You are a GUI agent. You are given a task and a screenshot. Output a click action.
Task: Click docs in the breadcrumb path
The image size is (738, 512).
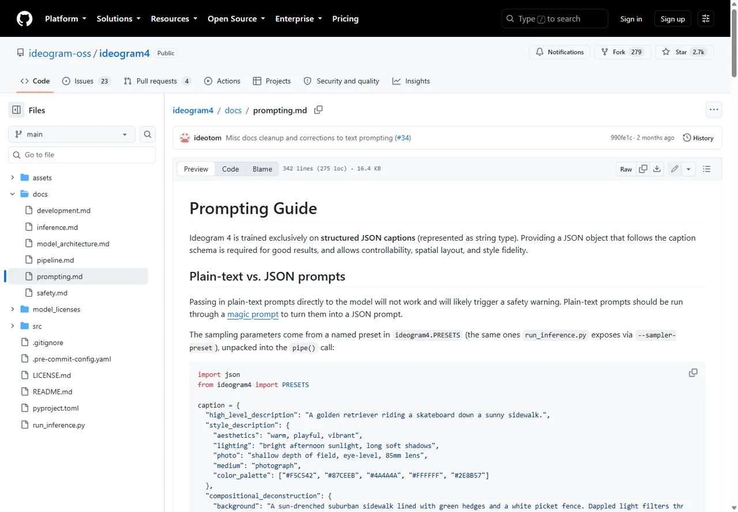(x=233, y=110)
